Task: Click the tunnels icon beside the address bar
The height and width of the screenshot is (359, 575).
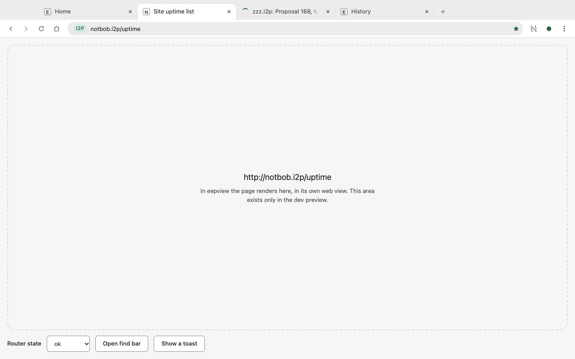Action: click(534, 29)
